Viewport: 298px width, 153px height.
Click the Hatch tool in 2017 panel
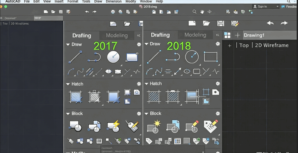click(75, 97)
